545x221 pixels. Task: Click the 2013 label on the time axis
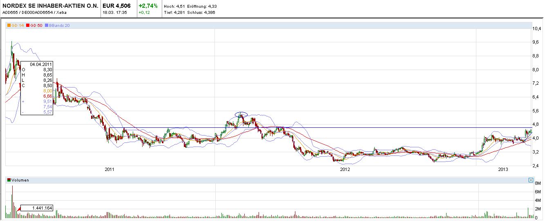click(x=503, y=169)
